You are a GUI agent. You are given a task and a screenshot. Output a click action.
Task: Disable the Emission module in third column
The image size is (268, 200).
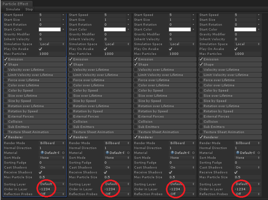[x=136, y=59]
